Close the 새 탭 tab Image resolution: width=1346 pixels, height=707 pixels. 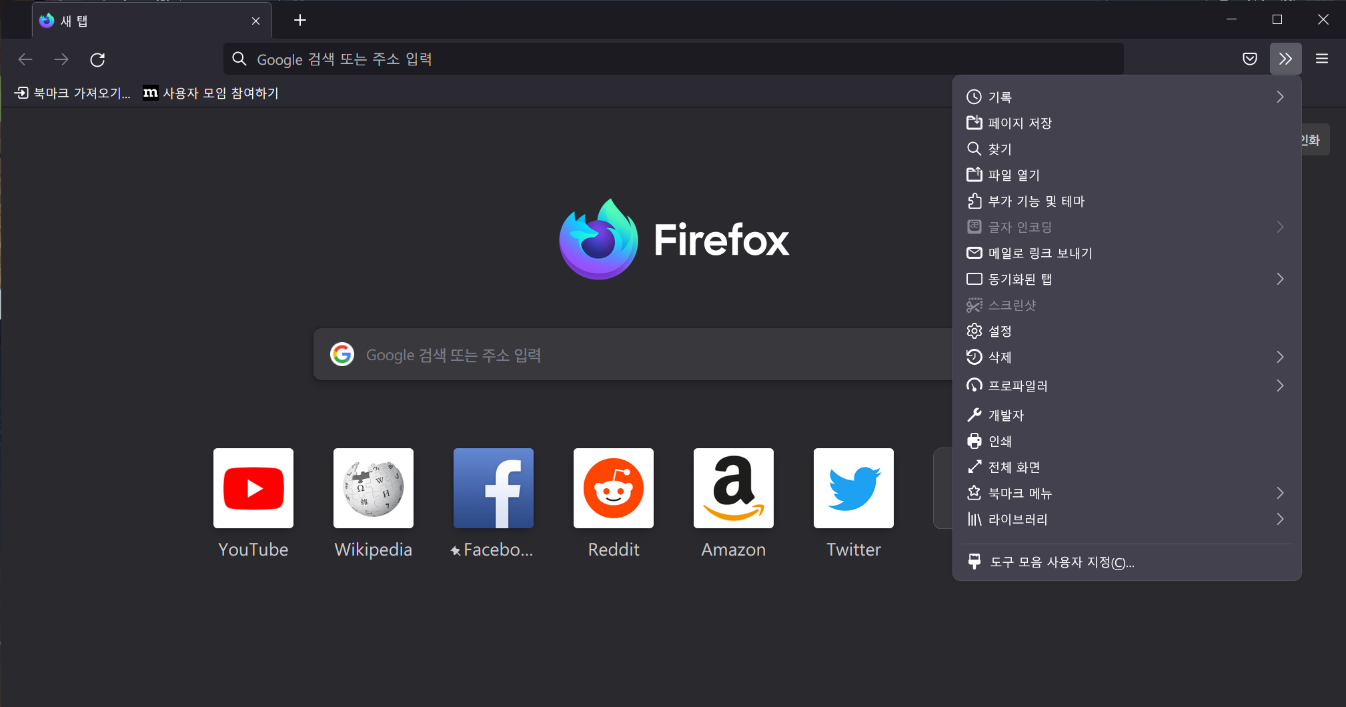tap(255, 21)
